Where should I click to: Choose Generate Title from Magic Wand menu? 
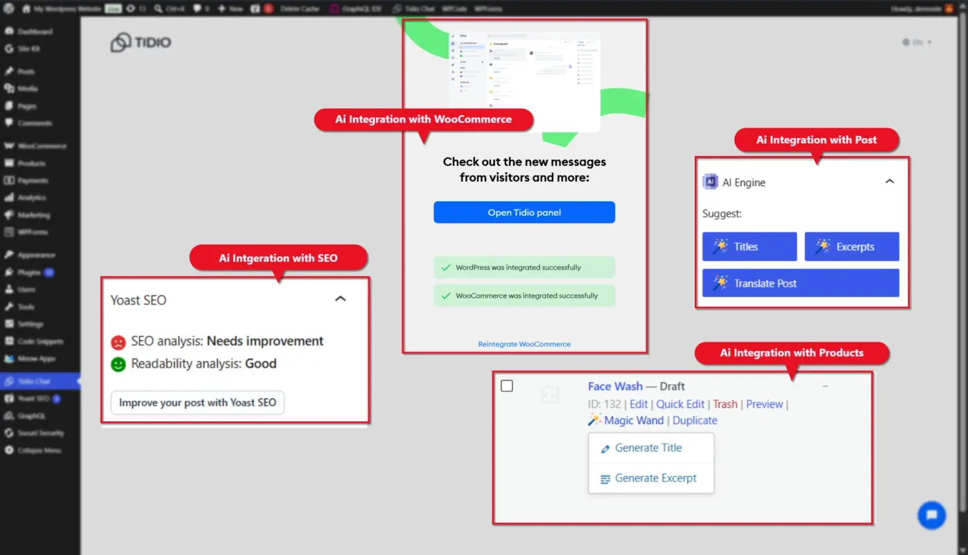[x=650, y=448]
